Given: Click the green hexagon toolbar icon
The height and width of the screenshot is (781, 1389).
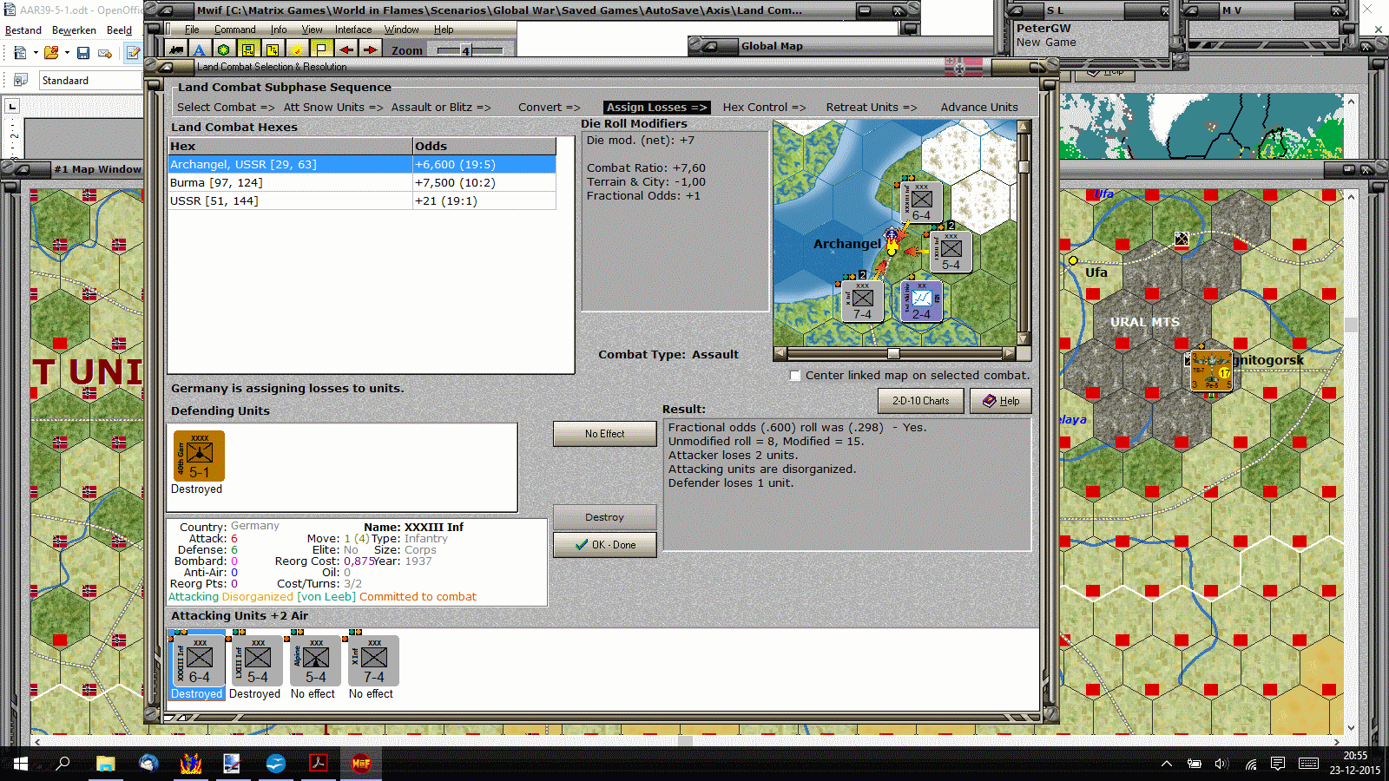Looking at the screenshot, I should pos(224,49).
